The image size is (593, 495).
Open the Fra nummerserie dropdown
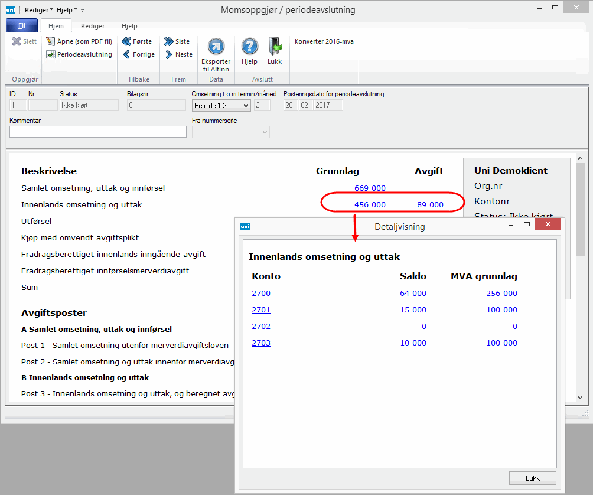point(231,132)
